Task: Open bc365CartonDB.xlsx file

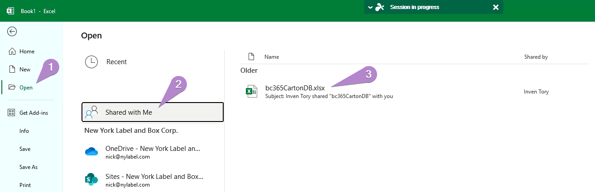Action: [x=295, y=88]
